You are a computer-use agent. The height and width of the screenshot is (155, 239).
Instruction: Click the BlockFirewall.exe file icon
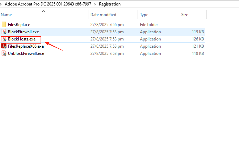click(4, 32)
